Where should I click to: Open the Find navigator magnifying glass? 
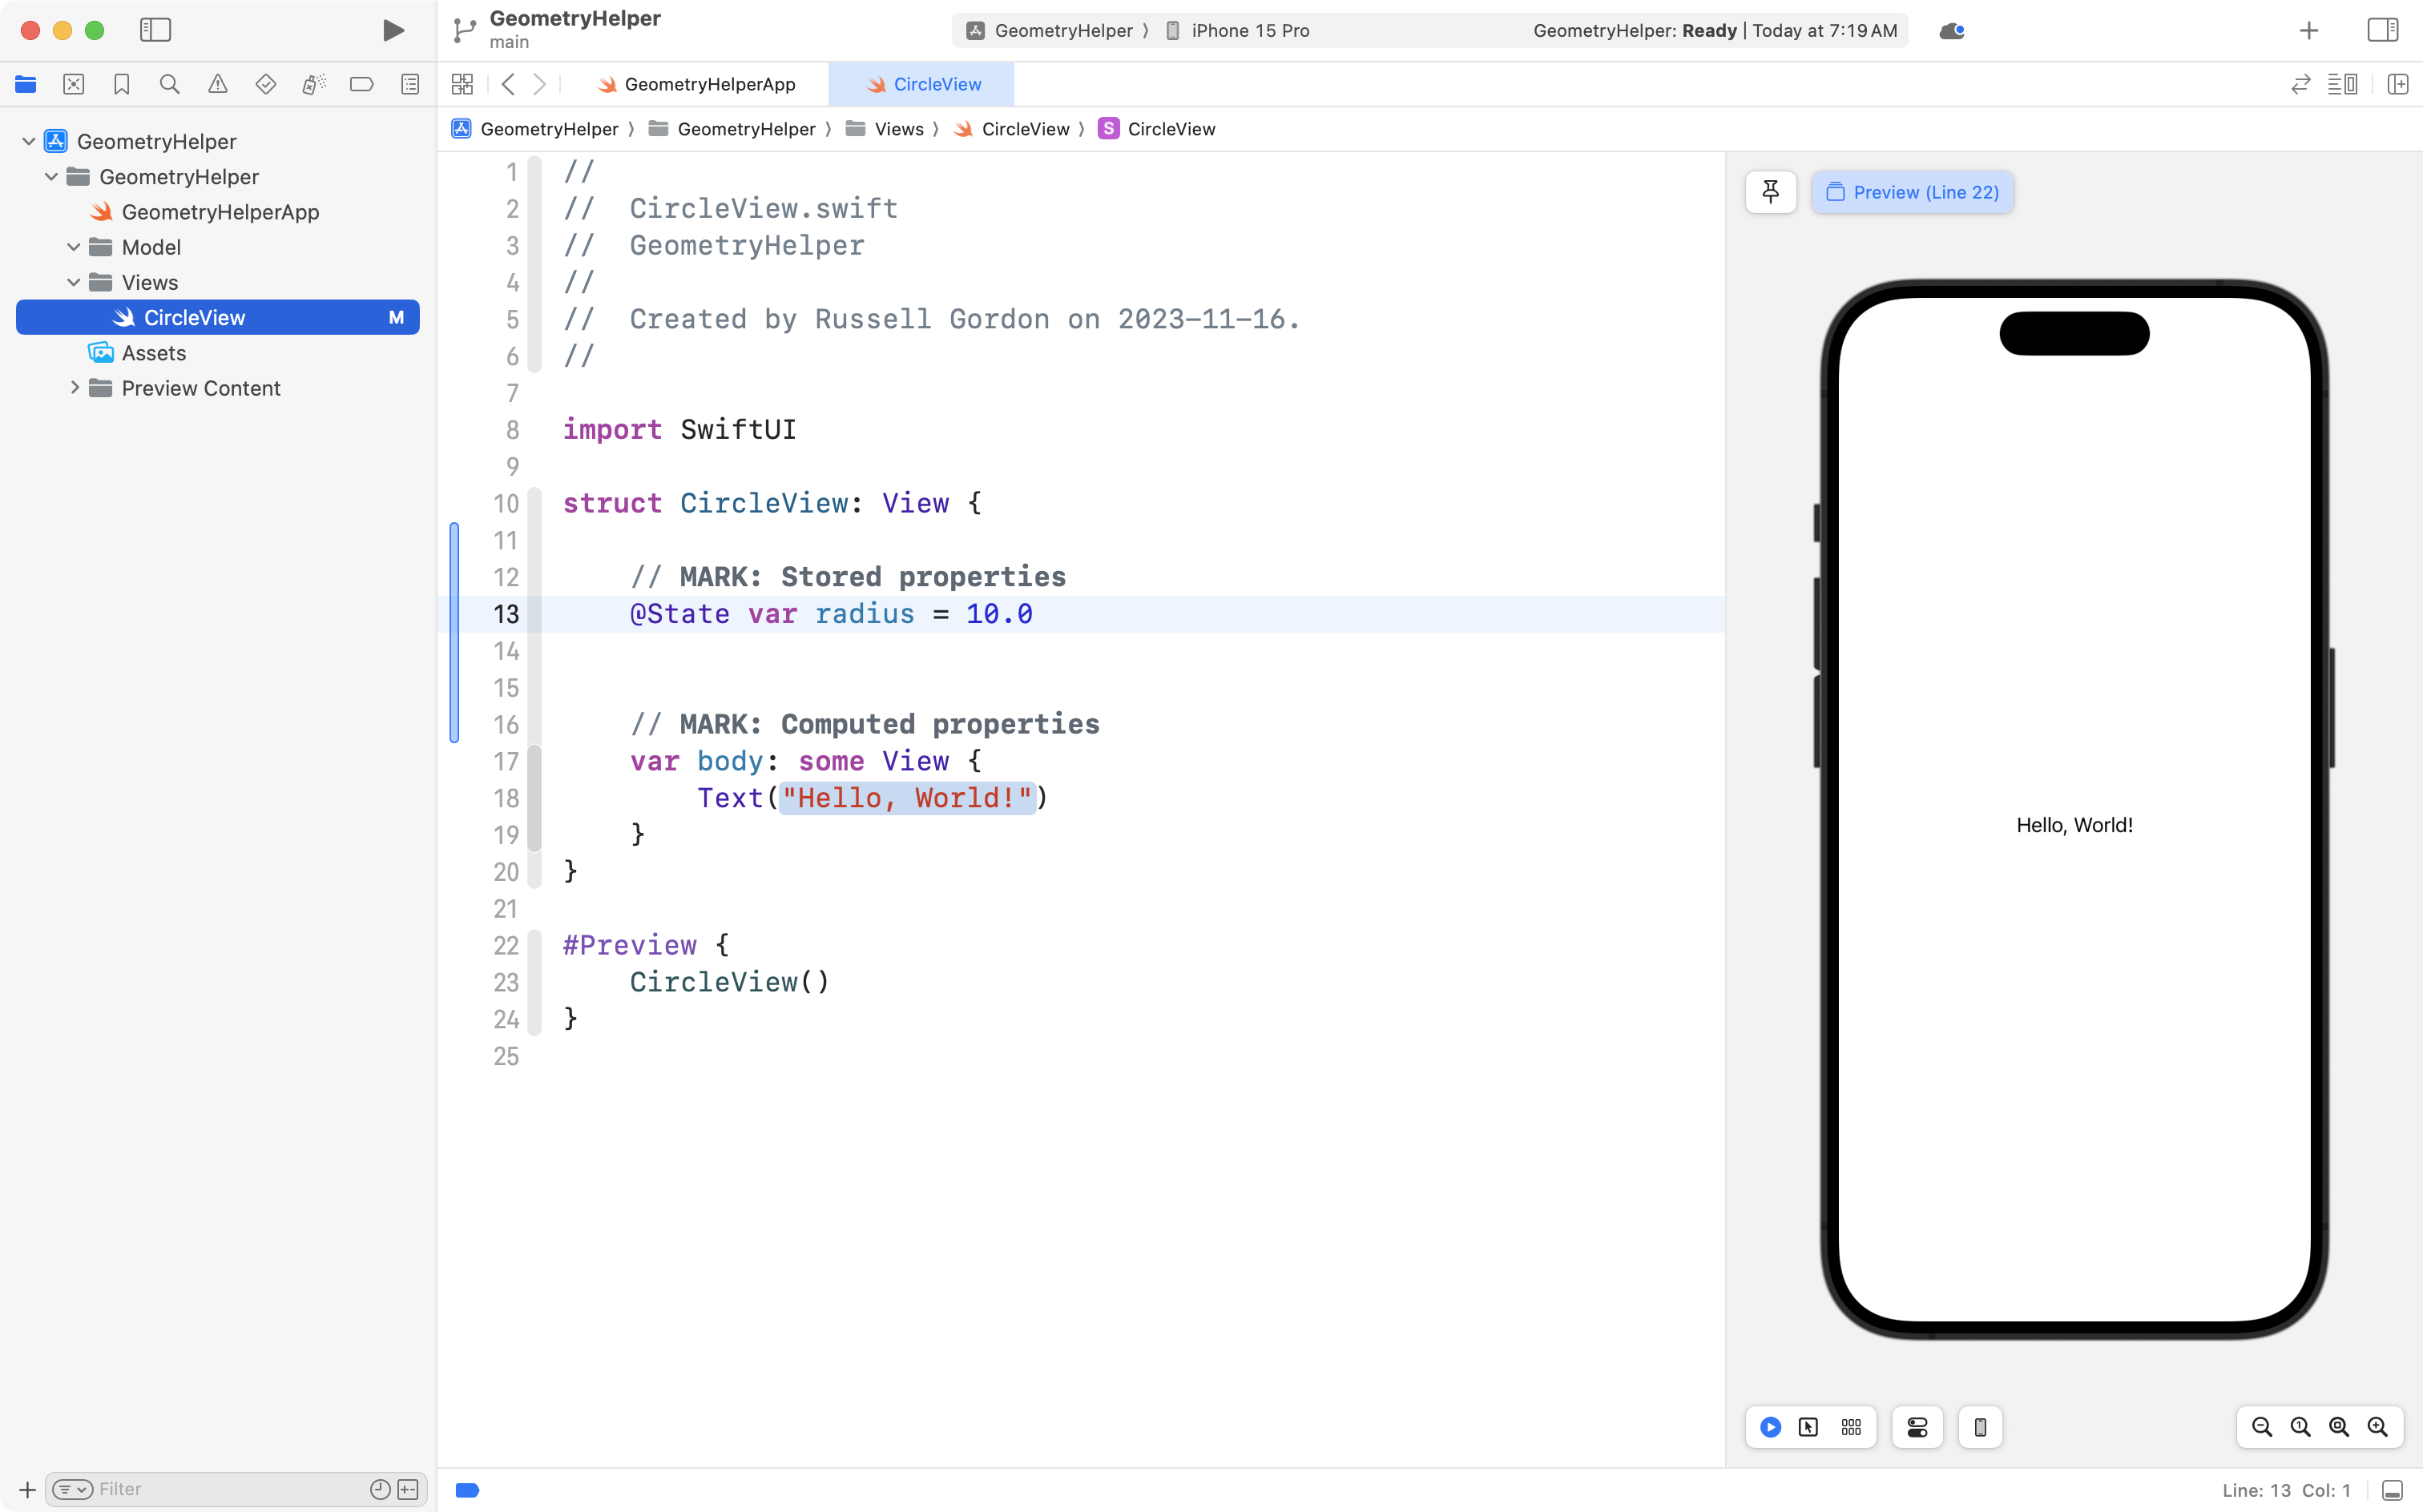[170, 84]
